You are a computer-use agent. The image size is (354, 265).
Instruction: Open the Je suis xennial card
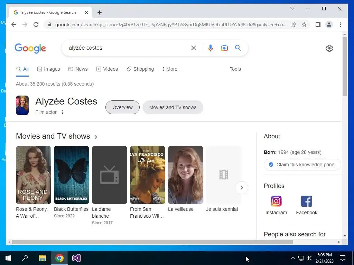(224, 175)
